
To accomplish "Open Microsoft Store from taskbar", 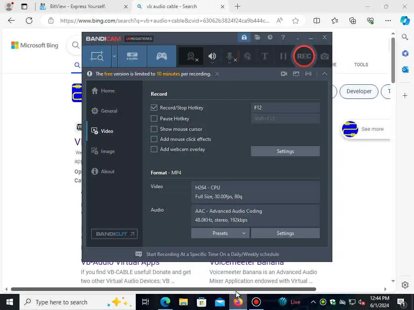I will coord(201,302).
